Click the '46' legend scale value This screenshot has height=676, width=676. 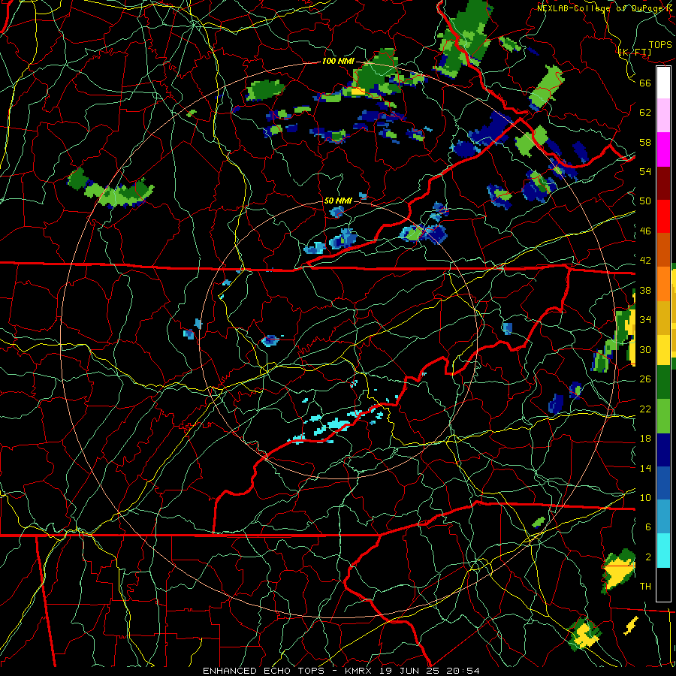click(645, 231)
